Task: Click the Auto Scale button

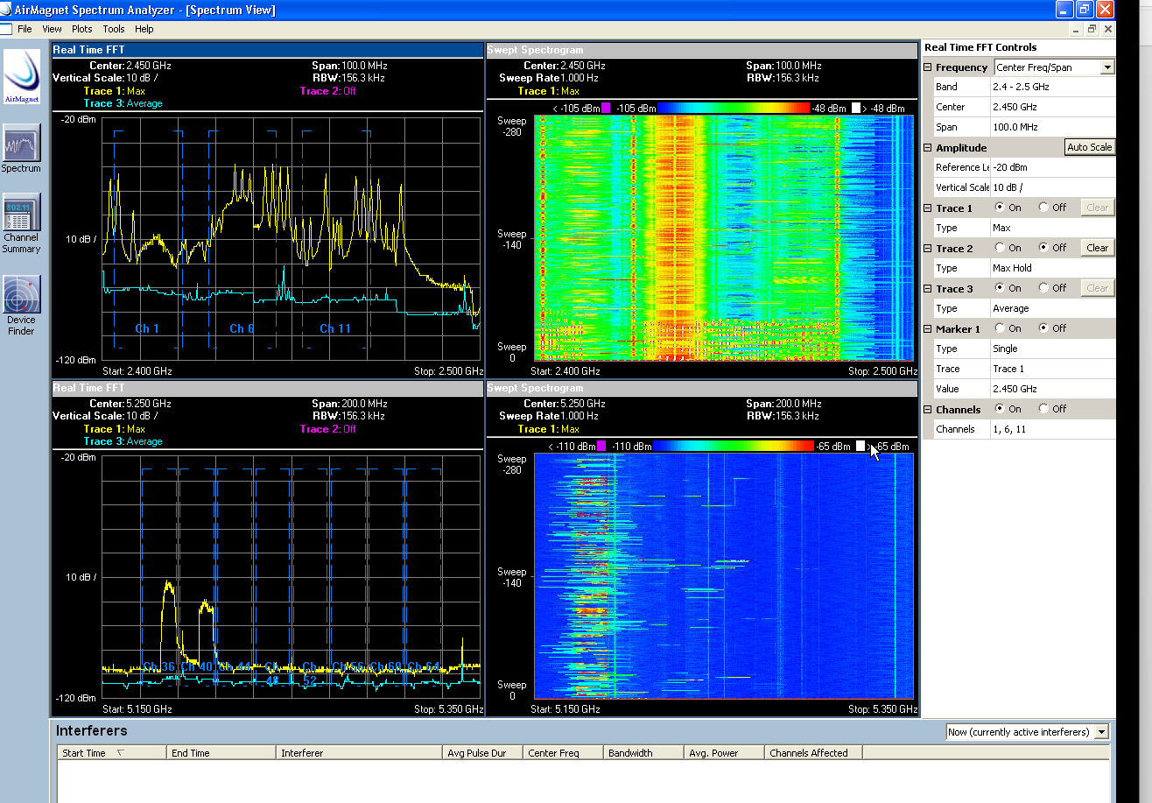Action: click(1089, 147)
